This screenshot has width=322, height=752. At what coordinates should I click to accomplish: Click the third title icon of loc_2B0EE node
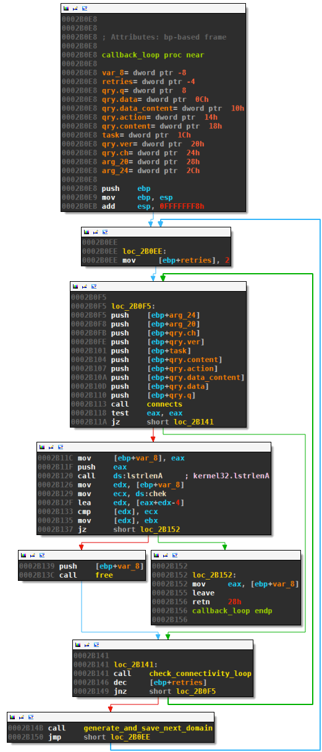(x=104, y=232)
